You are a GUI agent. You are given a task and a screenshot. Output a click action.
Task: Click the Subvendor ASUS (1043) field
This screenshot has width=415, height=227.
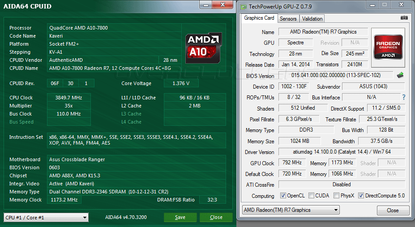(x=373, y=86)
